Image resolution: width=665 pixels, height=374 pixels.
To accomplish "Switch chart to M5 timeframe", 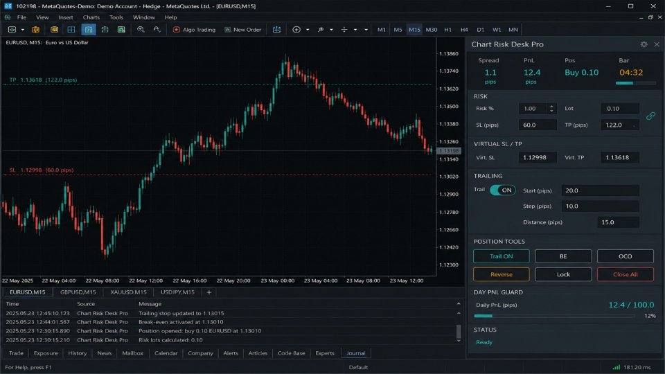I will 398,30.
